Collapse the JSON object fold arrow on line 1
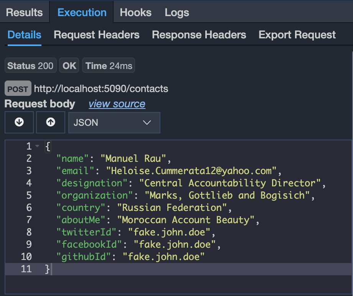This screenshot has width=353, height=296. tap(37, 146)
